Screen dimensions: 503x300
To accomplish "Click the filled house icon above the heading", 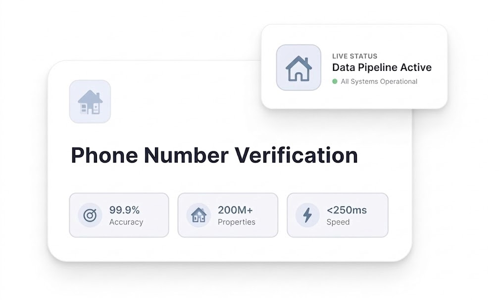I will [x=90, y=102].
